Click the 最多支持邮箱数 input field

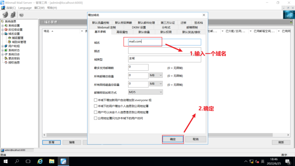click(x=138, y=67)
